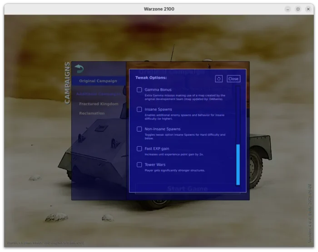This screenshot has height=252, width=318.
Task: Maximize the Warzone 2100 window
Action: click(x=298, y=9)
